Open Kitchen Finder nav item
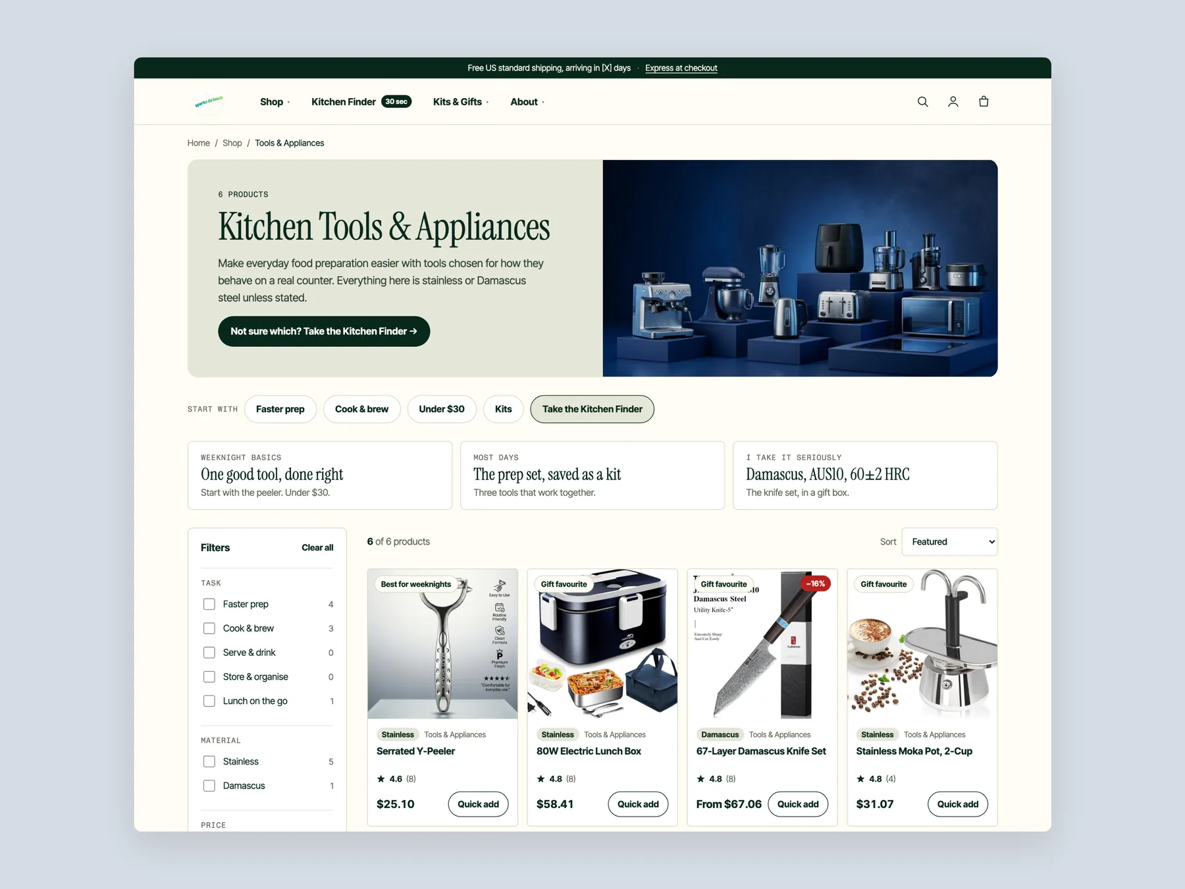Image resolution: width=1185 pixels, height=889 pixels. 361,102
